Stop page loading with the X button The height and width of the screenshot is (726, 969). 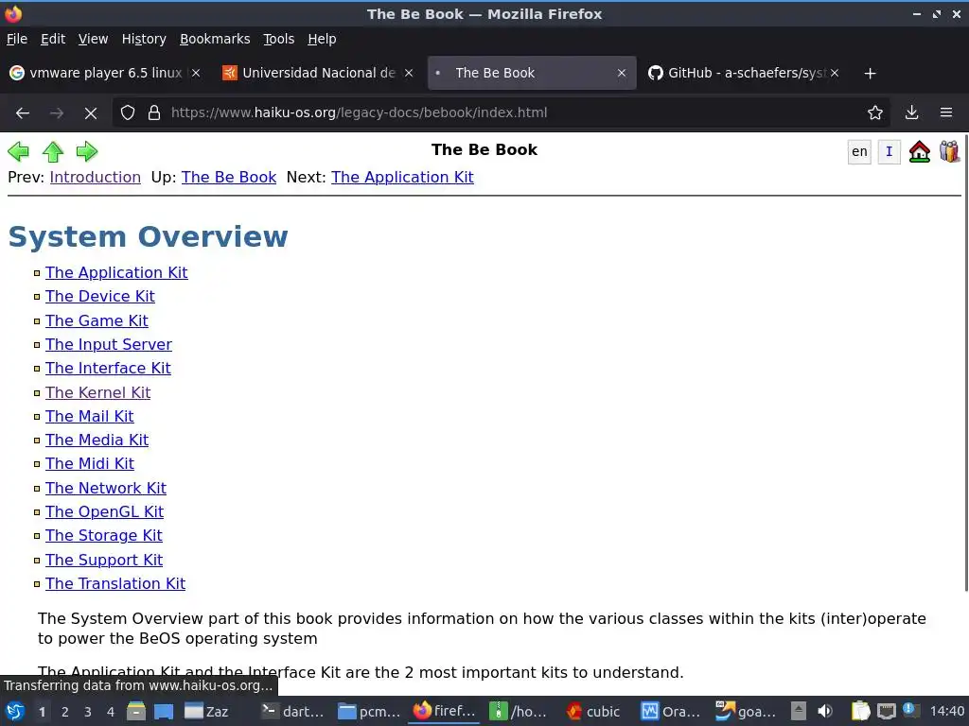[x=91, y=112]
